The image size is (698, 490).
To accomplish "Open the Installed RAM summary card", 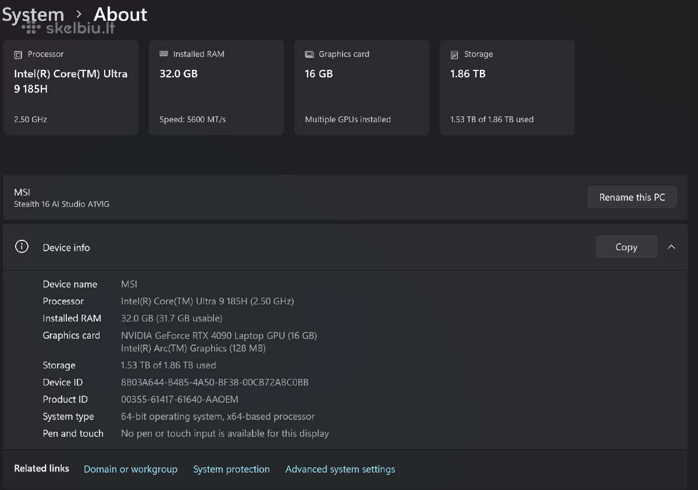I will coord(216,87).
